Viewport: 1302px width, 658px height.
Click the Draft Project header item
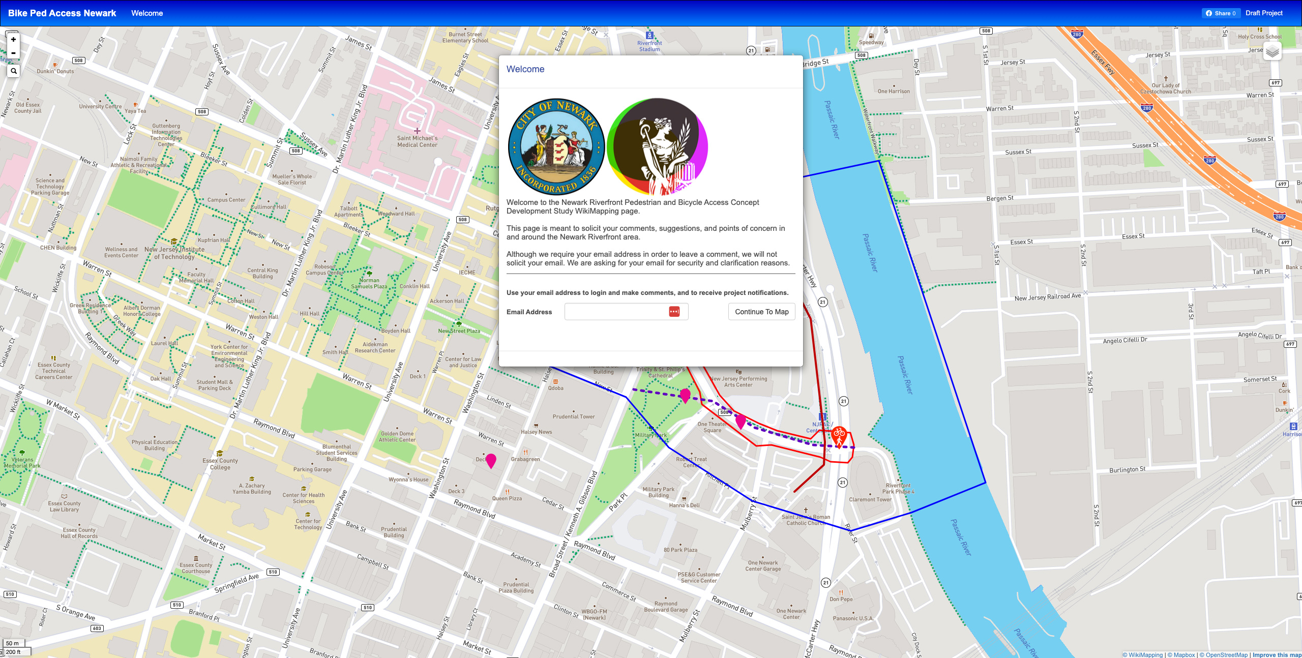point(1264,13)
